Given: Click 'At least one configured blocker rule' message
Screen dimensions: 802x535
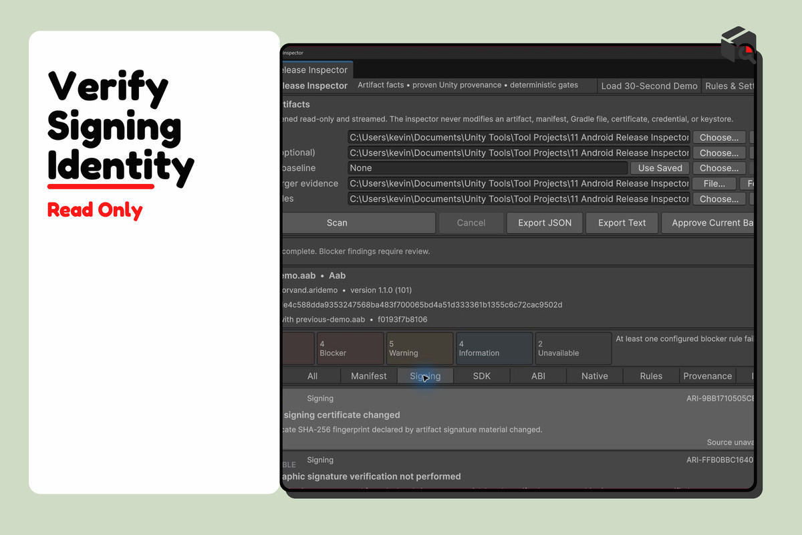Looking at the screenshot, I should (685, 339).
